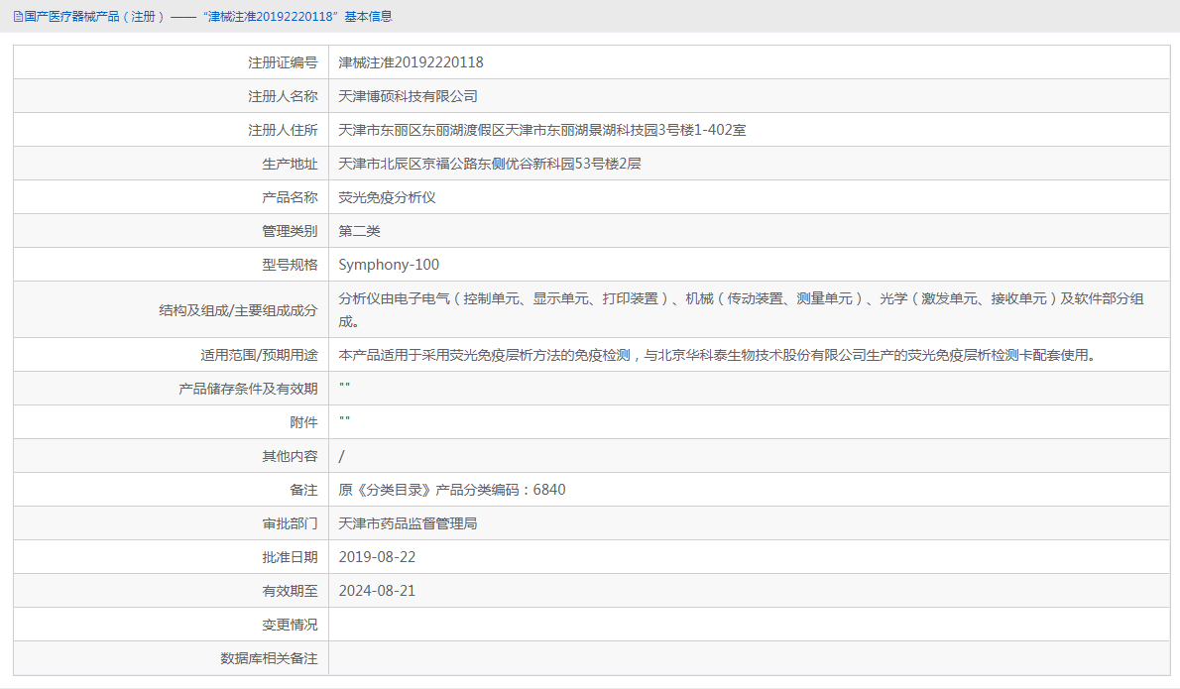Click the label 注册人住所
The height and width of the screenshot is (689, 1180).
(283, 130)
